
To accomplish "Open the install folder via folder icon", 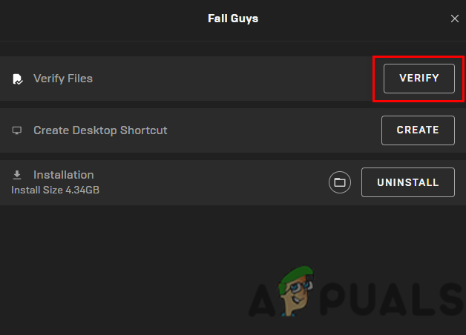I will [x=340, y=182].
